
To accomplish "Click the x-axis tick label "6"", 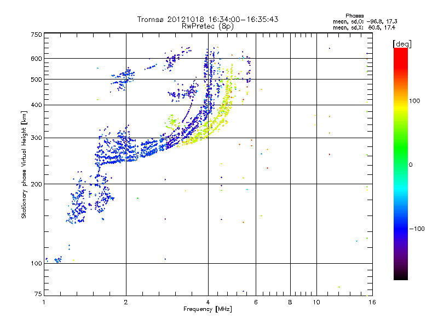I will 256,302.
